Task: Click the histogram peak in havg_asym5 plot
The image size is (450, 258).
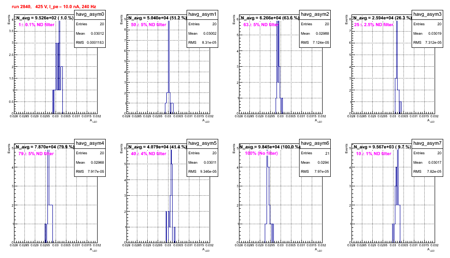Action: (171, 151)
